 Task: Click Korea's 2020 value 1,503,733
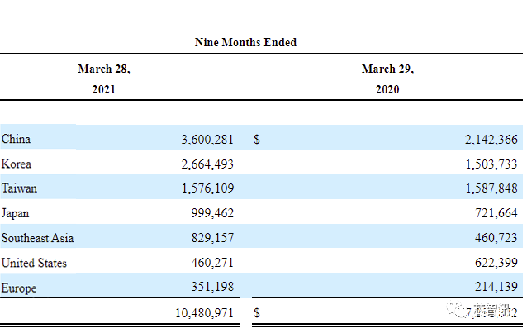pos(491,164)
